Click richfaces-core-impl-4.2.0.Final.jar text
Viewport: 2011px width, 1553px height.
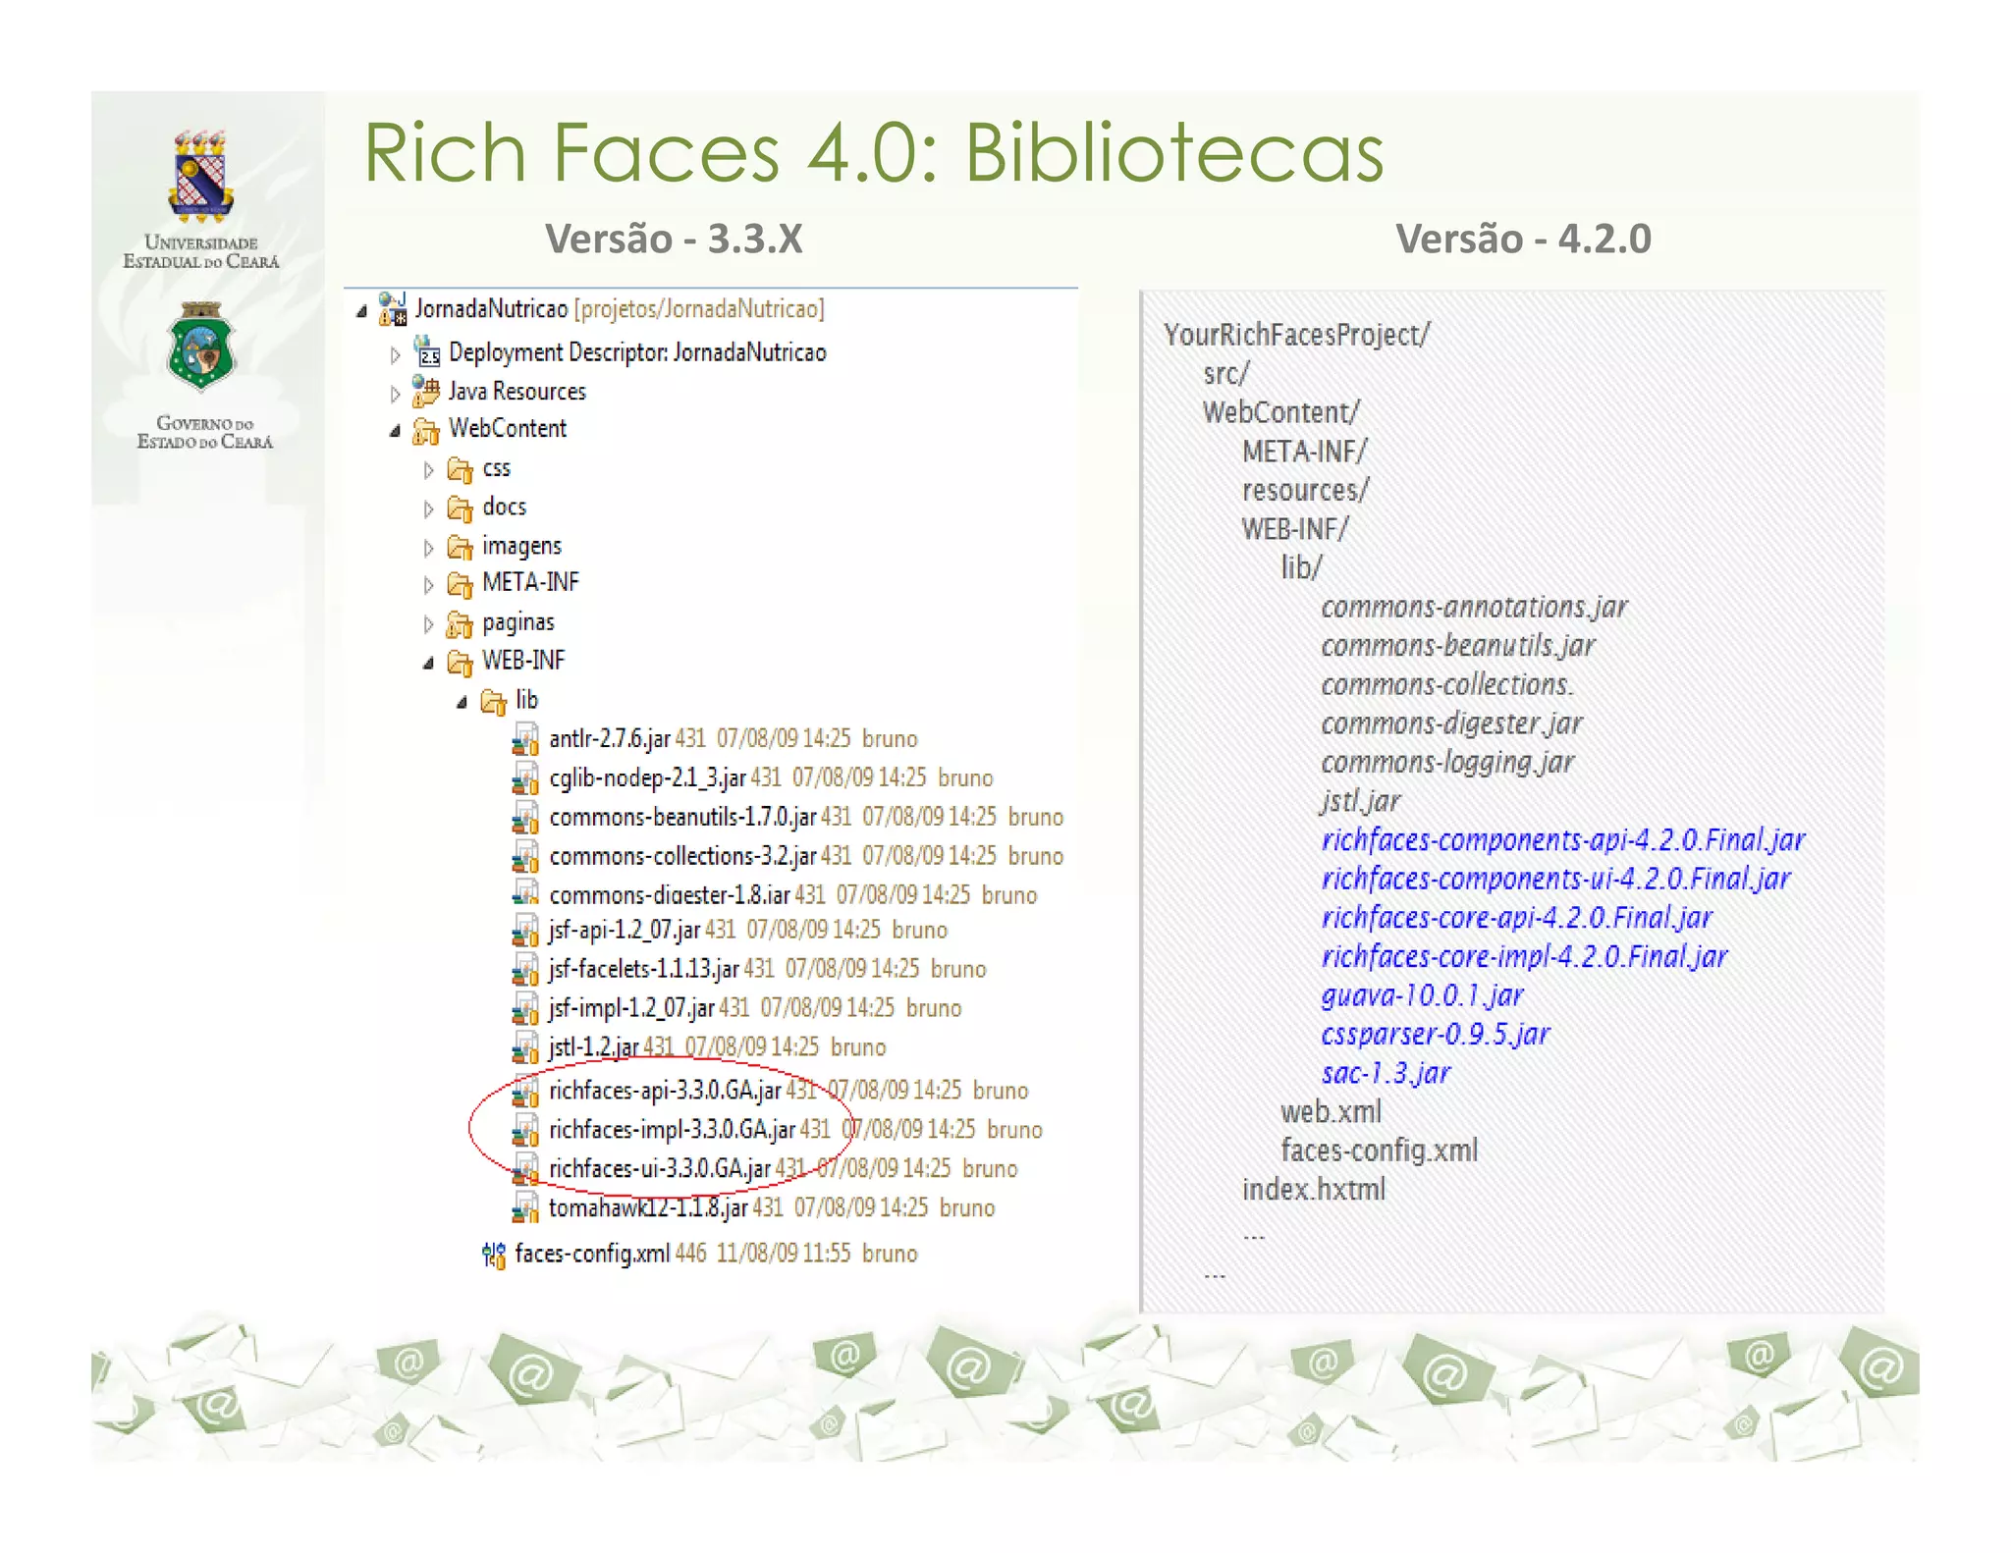coord(1524,956)
